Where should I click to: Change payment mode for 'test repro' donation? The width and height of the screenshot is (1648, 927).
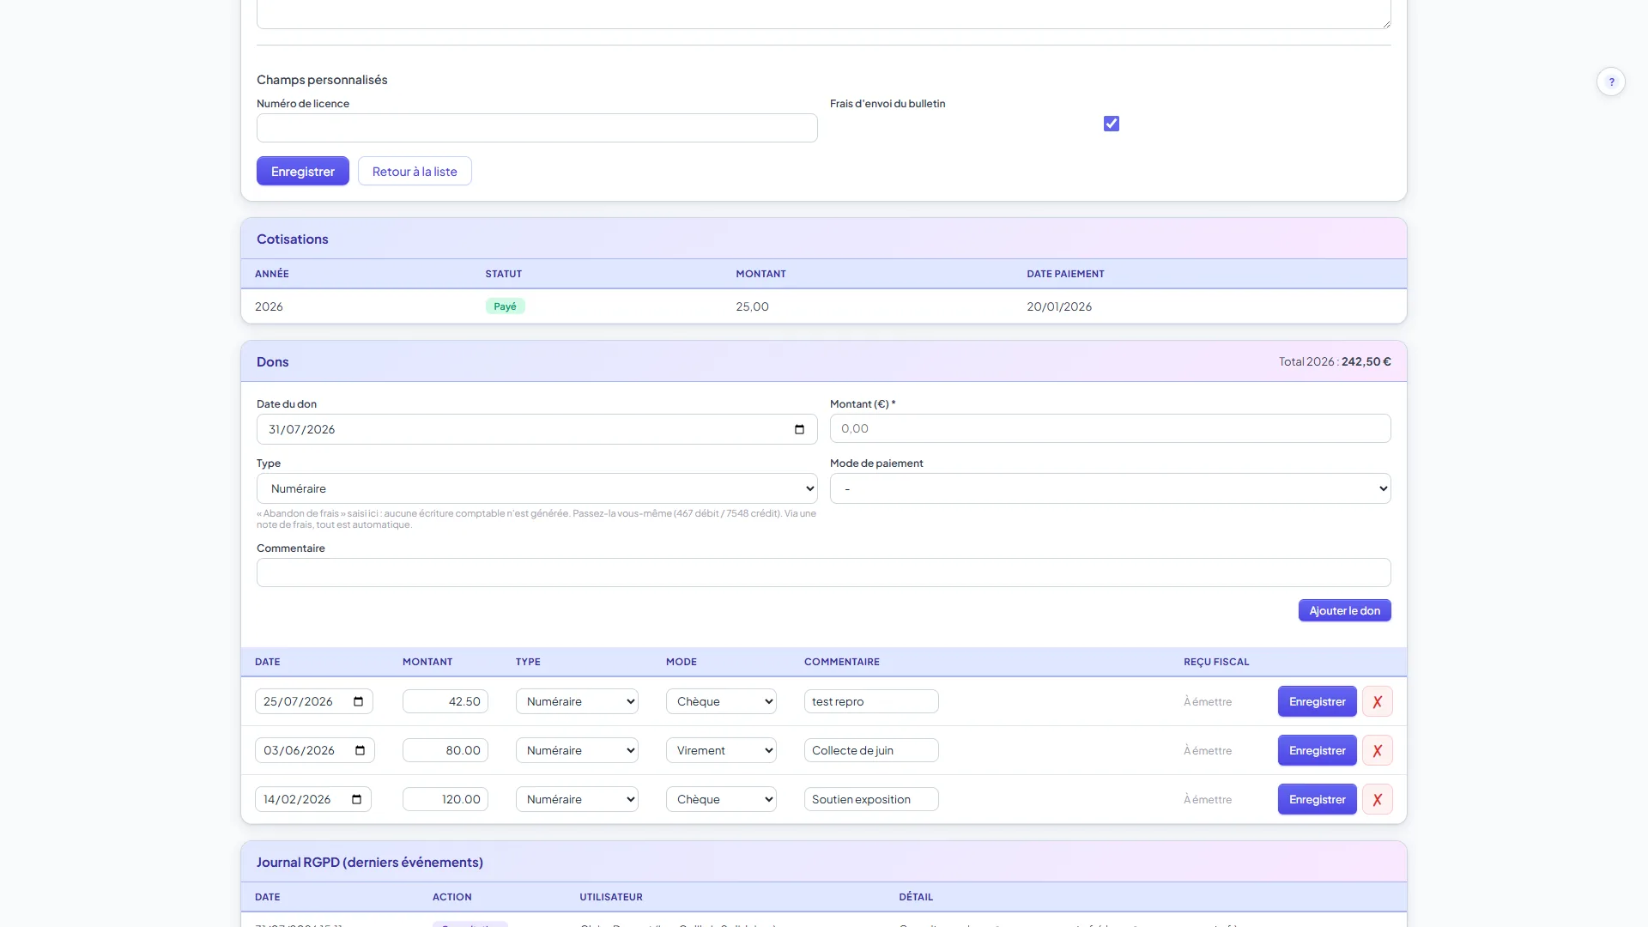click(x=721, y=701)
